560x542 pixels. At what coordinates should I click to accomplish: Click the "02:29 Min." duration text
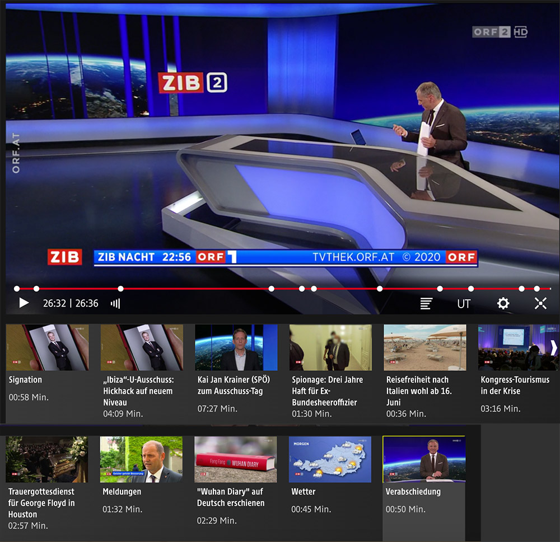pyautogui.click(x=217, y=521)
